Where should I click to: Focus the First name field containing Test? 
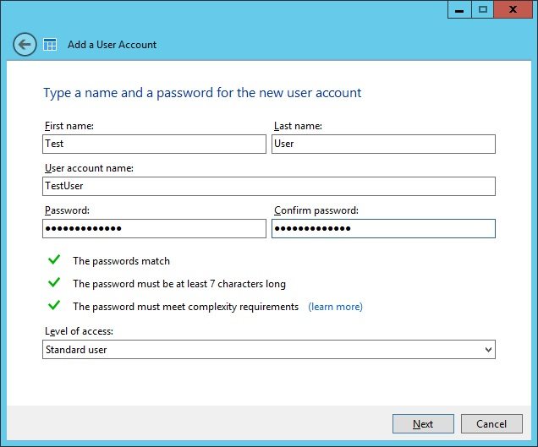[155, 144]
